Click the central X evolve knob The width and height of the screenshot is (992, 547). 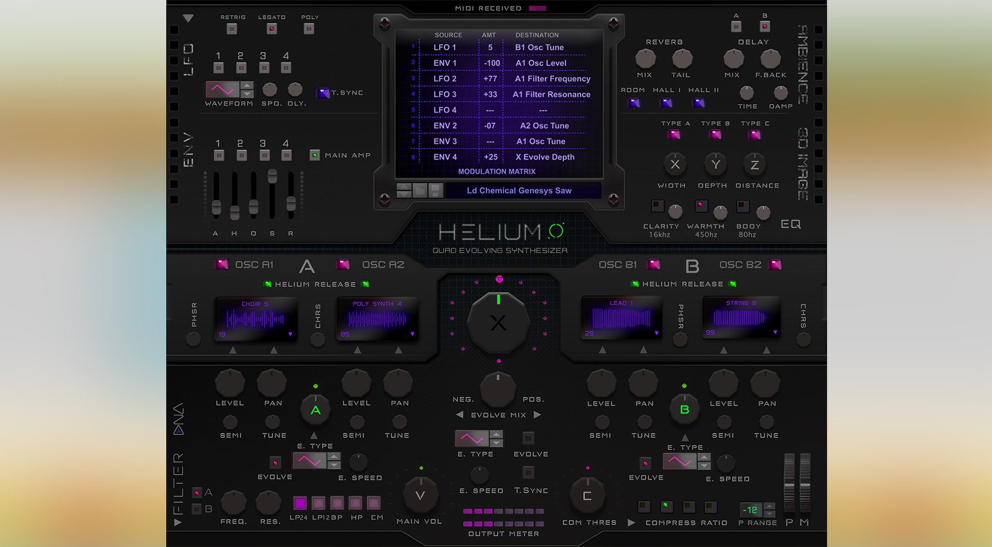tap(498, 322)
